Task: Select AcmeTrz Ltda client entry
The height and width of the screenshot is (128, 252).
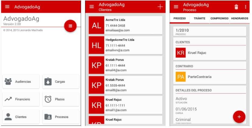Action: 126,25
